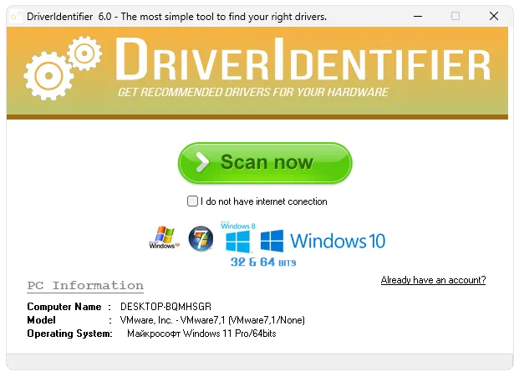The height and width of the screenshot is (377, 519).
Task: Click the VMware7,1 model value
Action: pyautogui.click(x=212, y=320)
